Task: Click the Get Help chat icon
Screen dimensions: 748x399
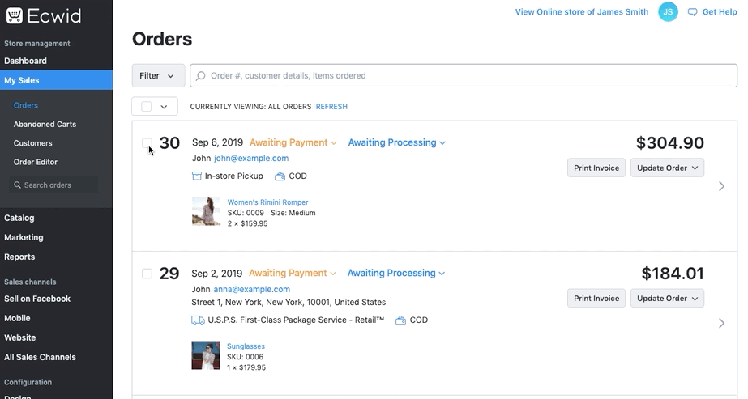Action: click(692, 12)
